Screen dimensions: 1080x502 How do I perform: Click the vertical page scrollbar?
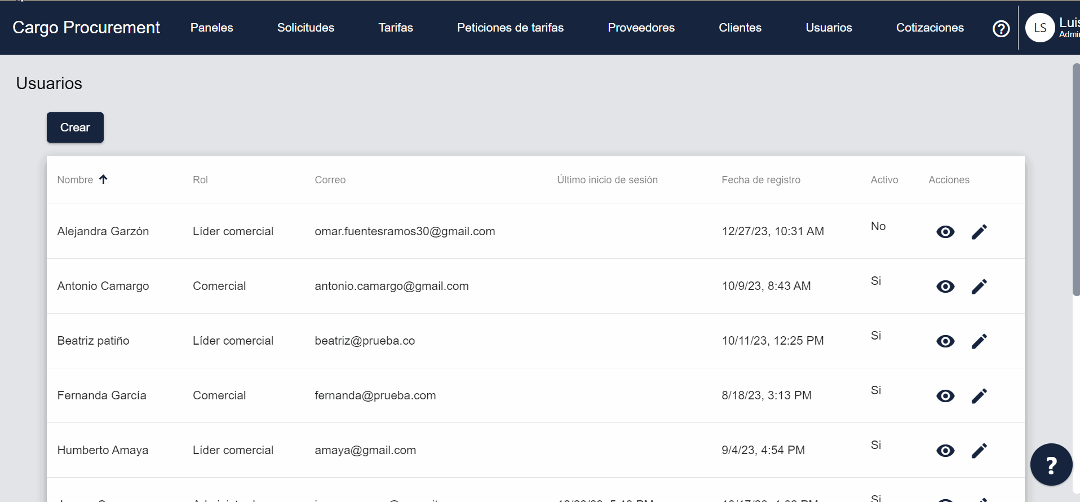(x=1075, y=180)
